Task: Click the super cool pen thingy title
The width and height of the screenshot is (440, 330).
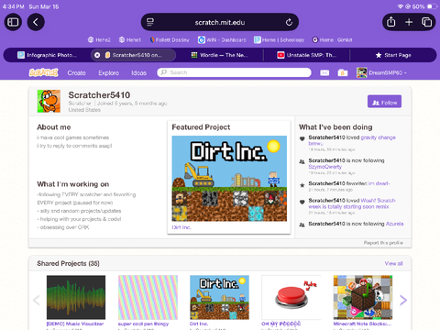Action: (143, 324)
